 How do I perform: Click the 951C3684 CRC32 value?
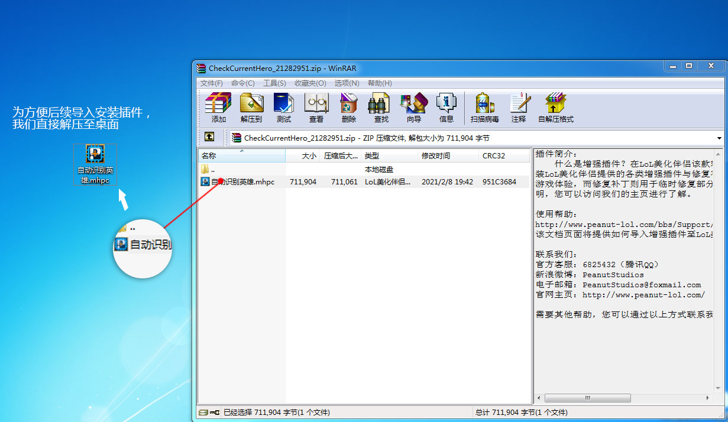(500, 182)
